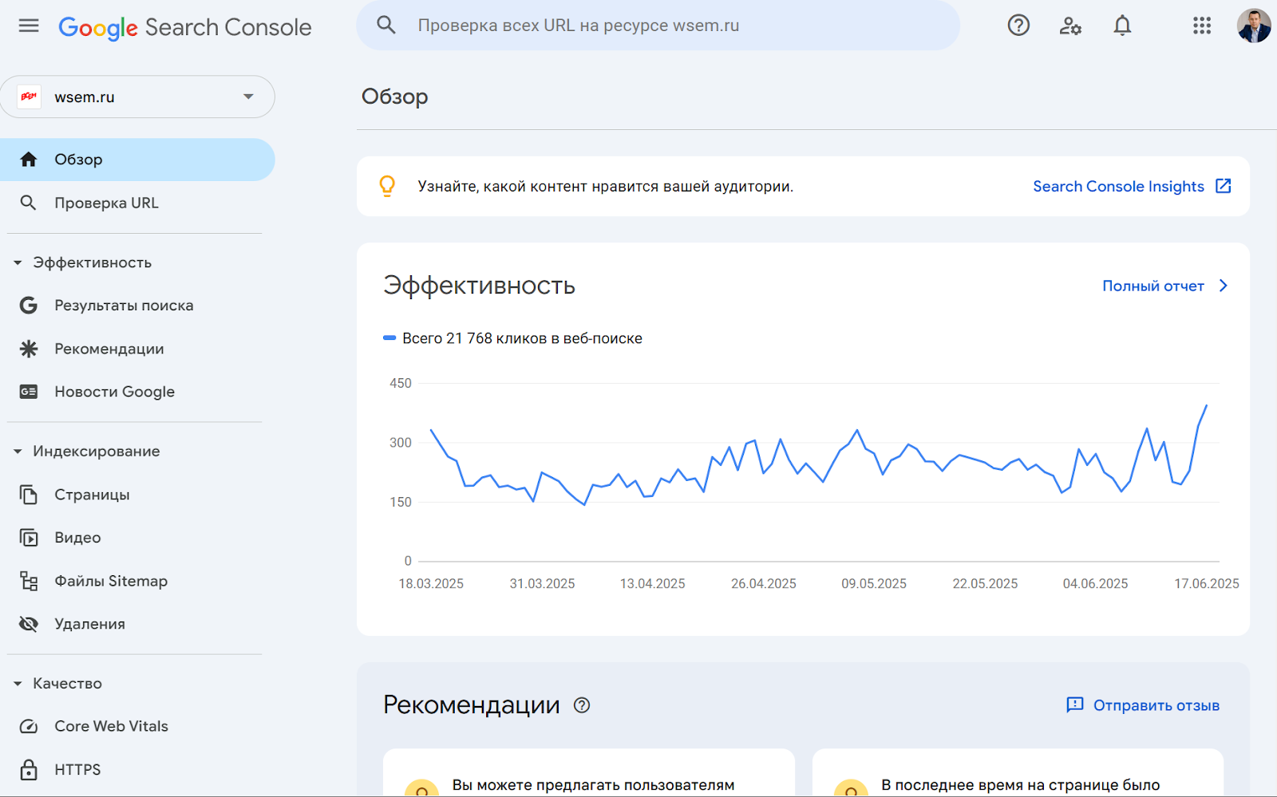Click the wsem.ru site favicon
This screenshot has height=797, width=1277.
pos(30,97)
